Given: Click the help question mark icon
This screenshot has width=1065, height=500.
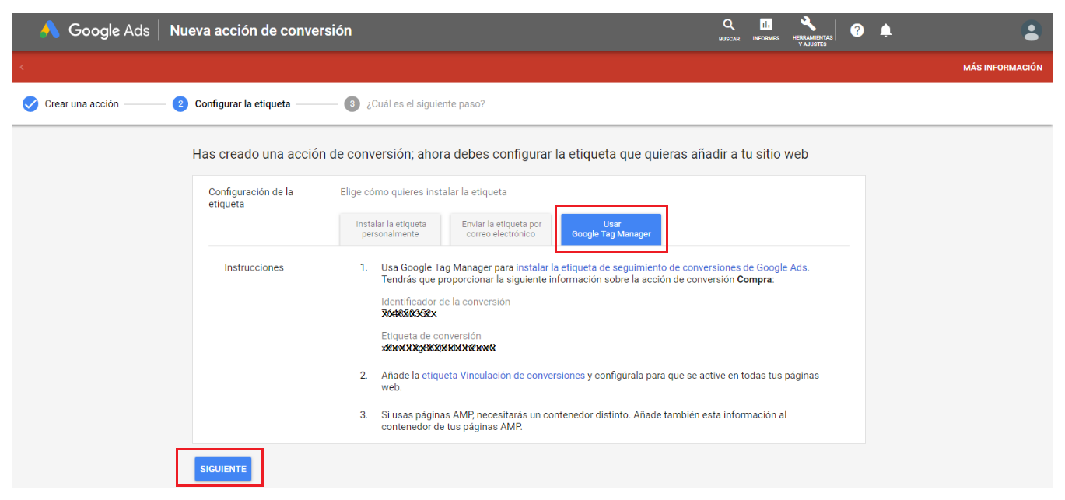Looking at the screenshot, I should (857, 30).
